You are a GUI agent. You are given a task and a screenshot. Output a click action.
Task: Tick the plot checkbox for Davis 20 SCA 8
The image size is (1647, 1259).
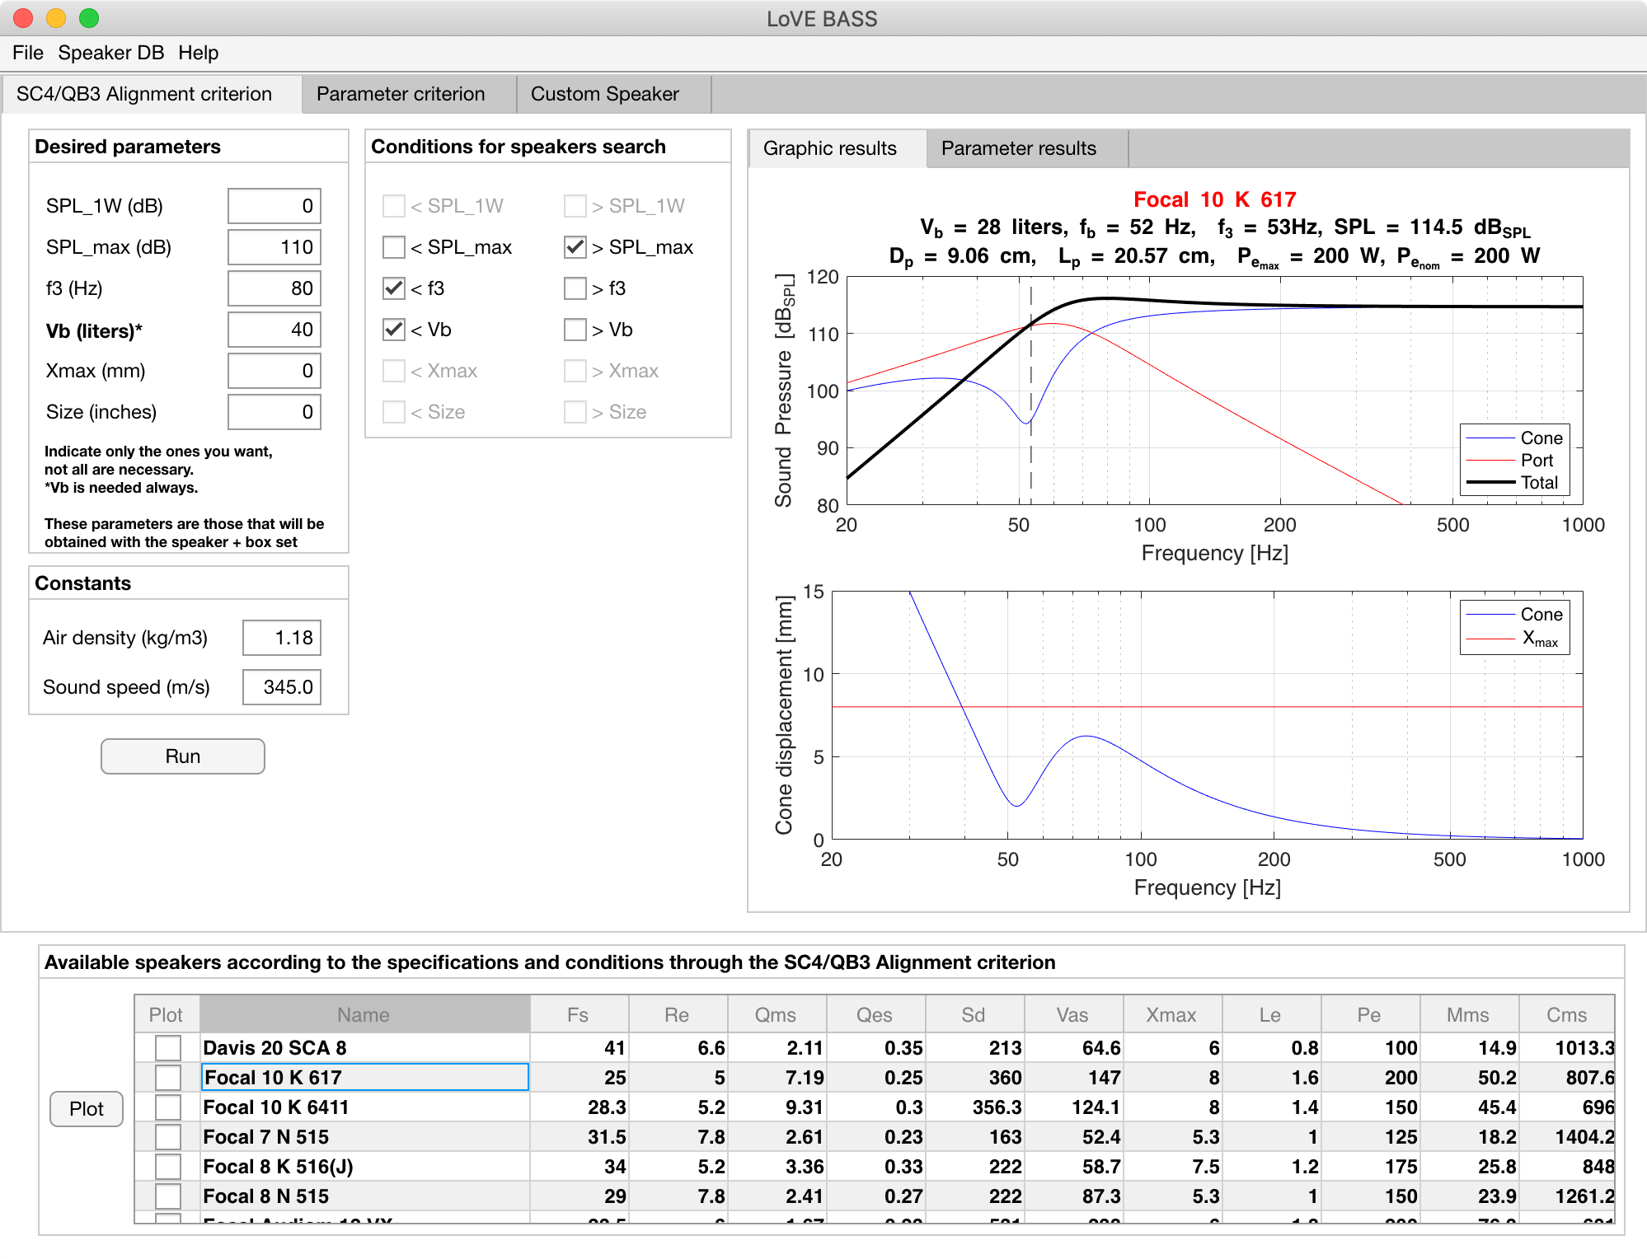click(x=168, y=1048)
